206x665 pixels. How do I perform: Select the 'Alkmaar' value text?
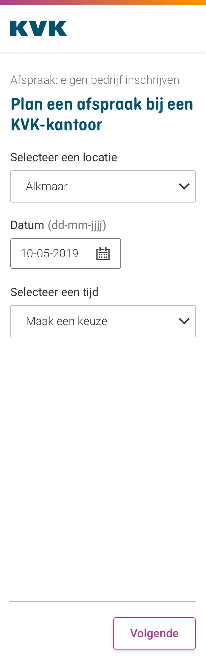coord(47,186)
